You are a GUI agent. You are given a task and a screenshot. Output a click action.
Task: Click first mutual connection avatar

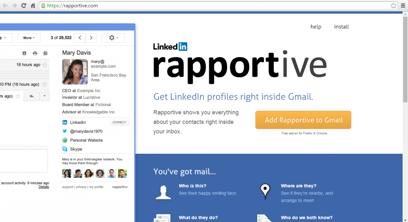tap(67, 173)
